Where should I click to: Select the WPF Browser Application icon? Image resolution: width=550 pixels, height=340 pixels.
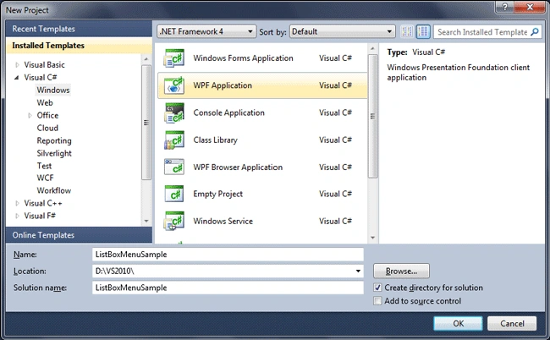(x=174, y=167)
